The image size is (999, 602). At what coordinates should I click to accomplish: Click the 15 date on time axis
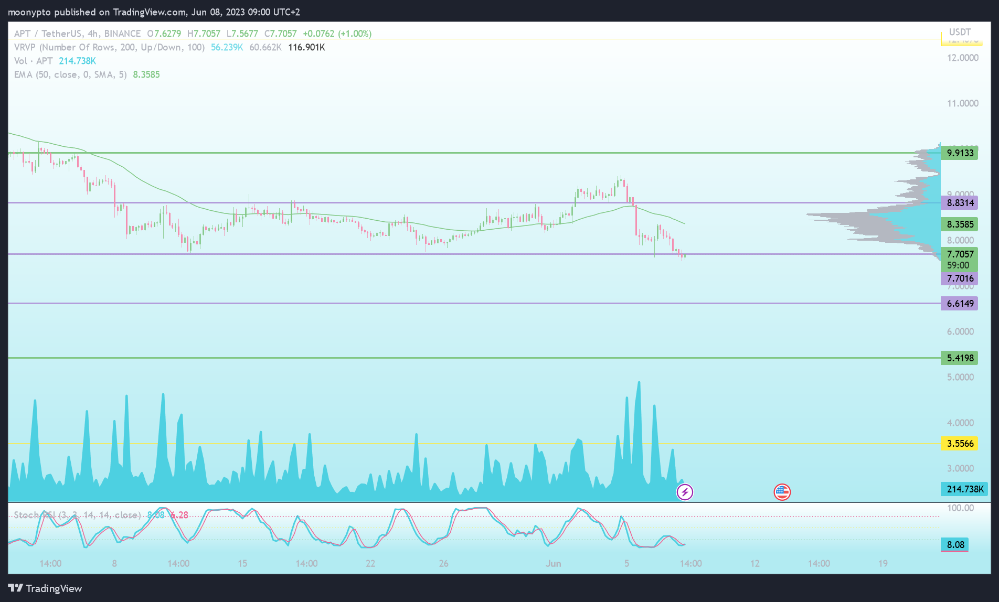(x=242, y=563)
